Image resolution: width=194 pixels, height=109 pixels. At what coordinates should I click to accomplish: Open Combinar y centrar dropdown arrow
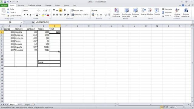89,15
